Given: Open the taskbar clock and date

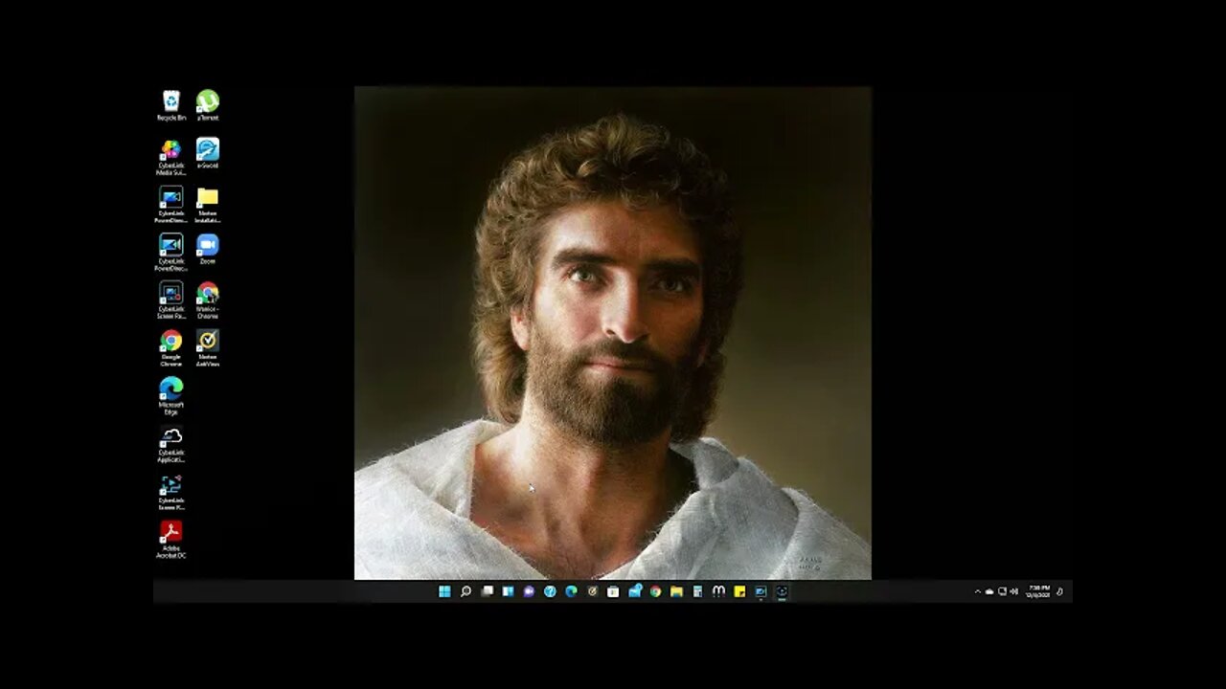Looking at the screenshot, I should [1038, 591].
